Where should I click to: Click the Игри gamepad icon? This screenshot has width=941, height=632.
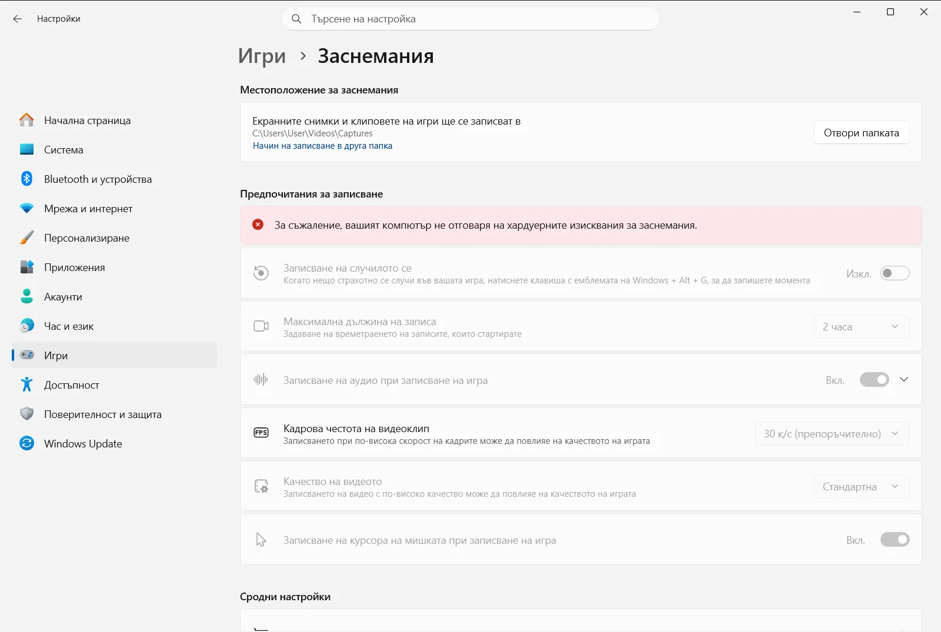click(26, 355)
